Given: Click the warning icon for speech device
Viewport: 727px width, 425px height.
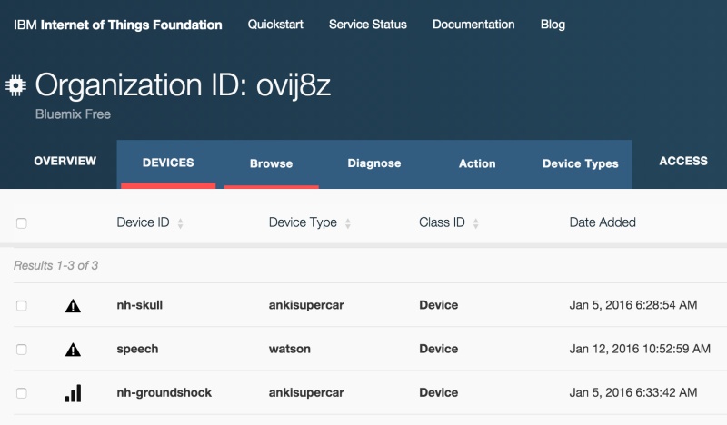Looking at the screenshot, I should click(x=73, y=350).
